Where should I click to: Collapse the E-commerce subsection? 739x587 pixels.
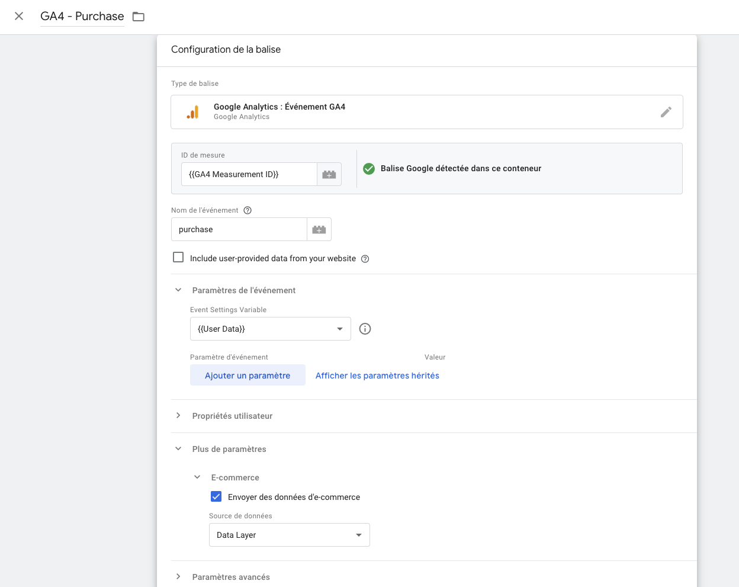pos(197,477)
